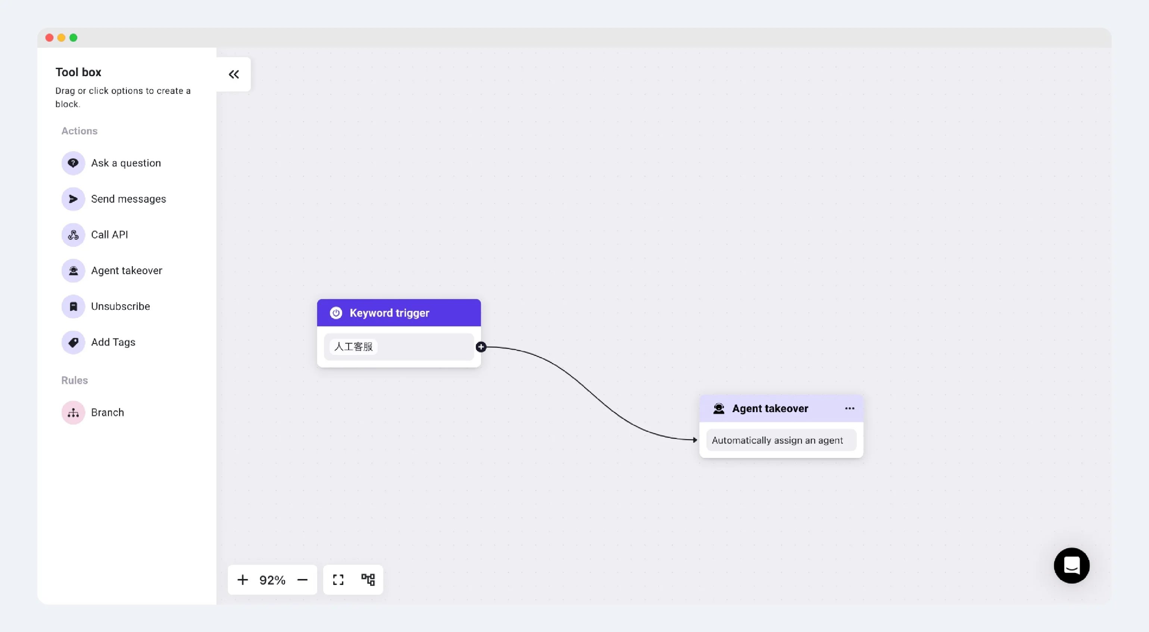Viewport: 1149px width, 632px height.
Task: Choose the Unsubscribe icon in Actions
Action: pyautogui.click(x=73, y=306)
